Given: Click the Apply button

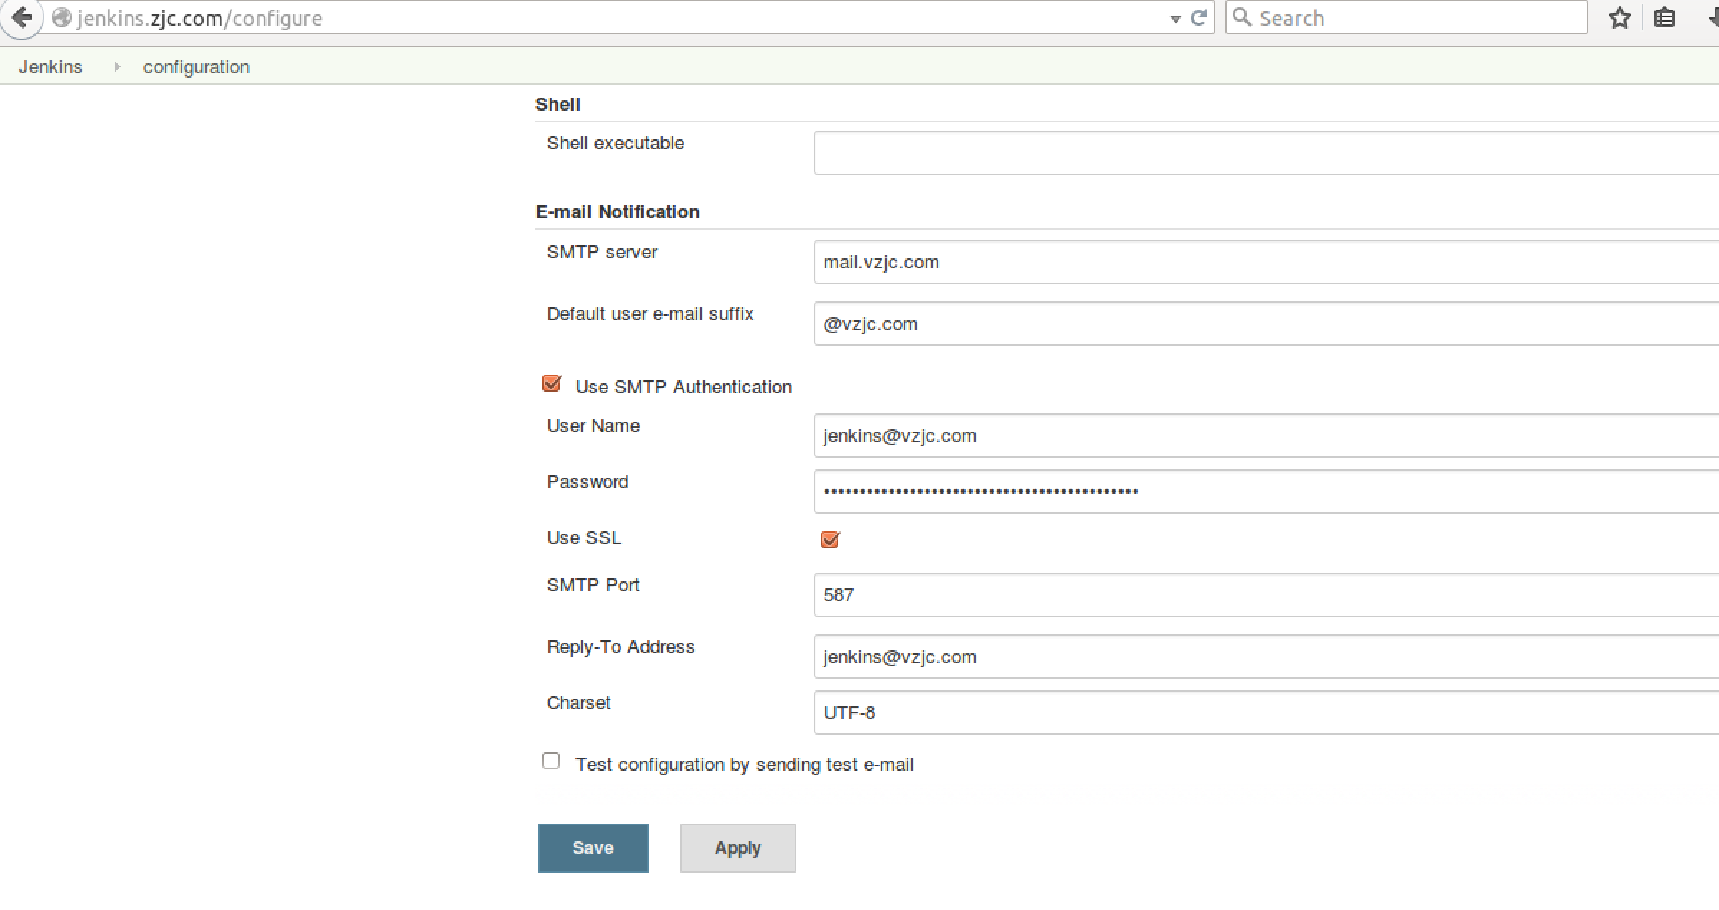Looking at the screenshot, I should click(737, 846).
